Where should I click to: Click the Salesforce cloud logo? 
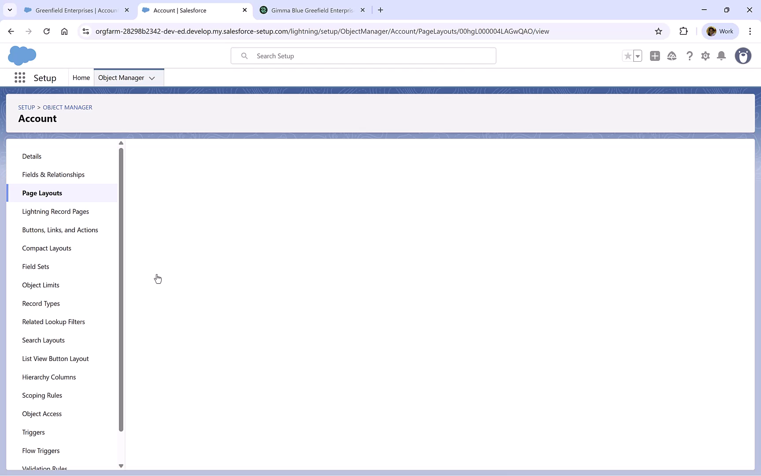coord(22,56)
